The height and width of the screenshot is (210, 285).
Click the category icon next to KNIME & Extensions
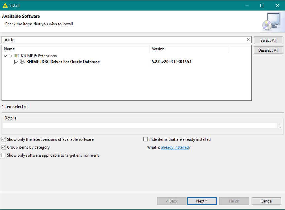[17, 56]
